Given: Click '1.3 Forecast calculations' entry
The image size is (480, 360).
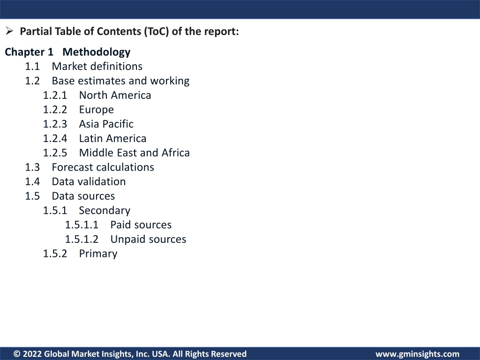Looking at the screenshot, I should click(x=90, y=167).
